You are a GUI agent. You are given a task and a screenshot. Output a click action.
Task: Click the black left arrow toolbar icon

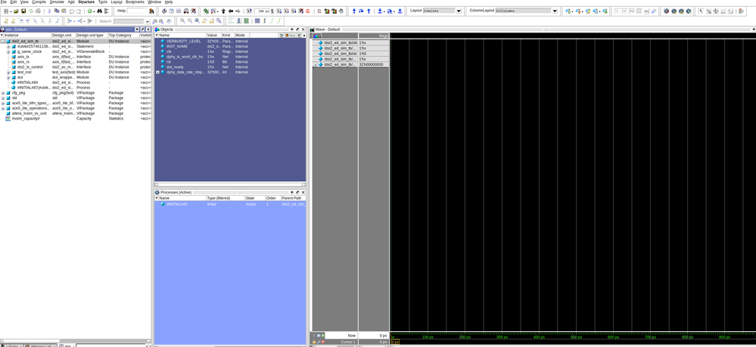[231, 11]
